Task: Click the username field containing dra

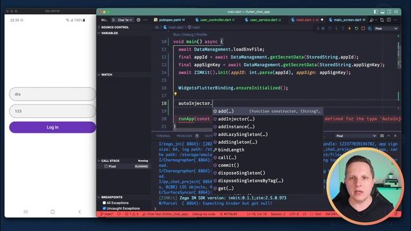Action: click(x=53, y=94)
